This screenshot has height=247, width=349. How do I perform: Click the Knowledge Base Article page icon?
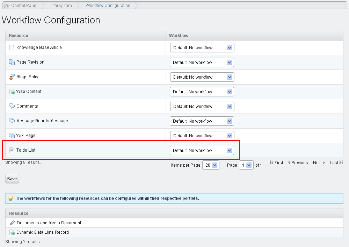(x=12, y=48)
